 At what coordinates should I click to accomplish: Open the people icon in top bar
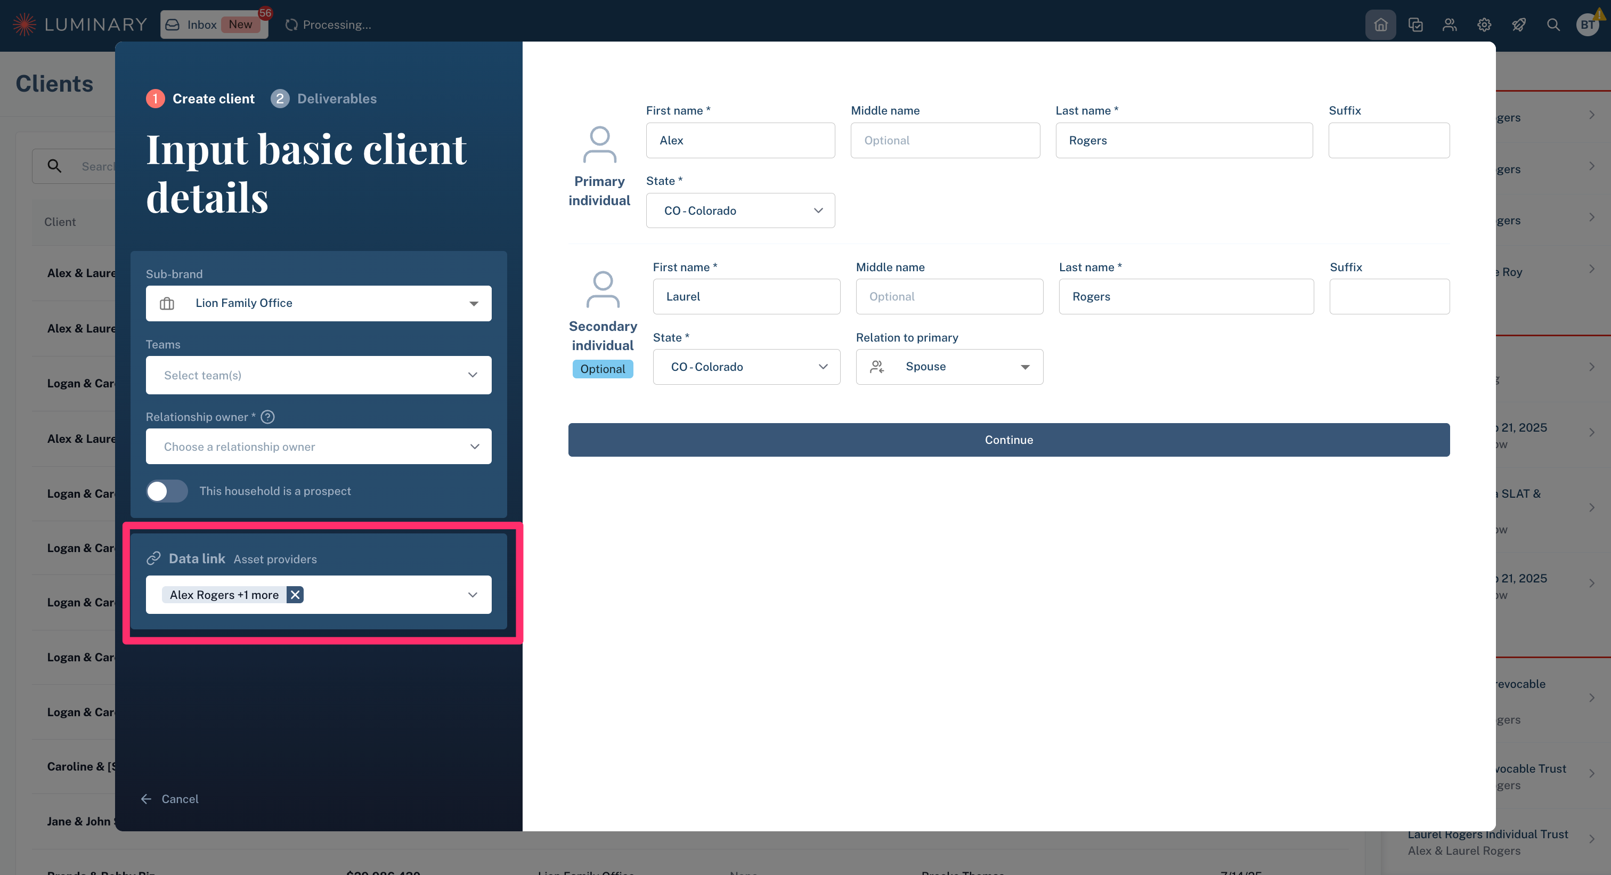[x=1450, y=25]
